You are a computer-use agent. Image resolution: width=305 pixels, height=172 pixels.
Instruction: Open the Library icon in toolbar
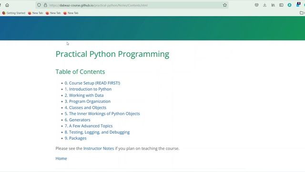click(273, 5)
